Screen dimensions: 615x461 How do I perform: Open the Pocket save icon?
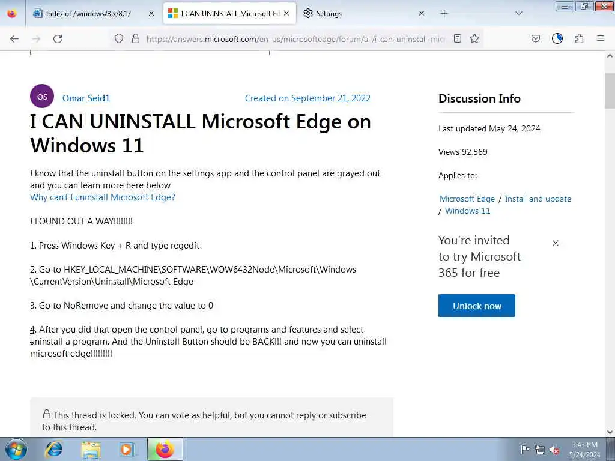535,38
